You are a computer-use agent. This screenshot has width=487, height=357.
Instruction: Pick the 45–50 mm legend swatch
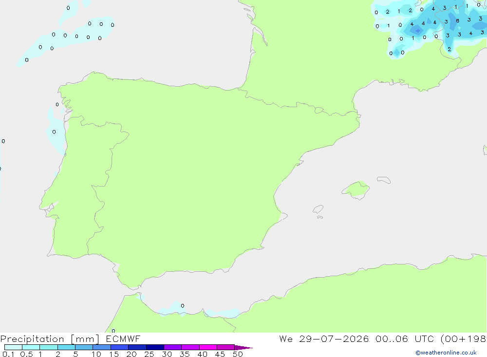pos(225,347)
